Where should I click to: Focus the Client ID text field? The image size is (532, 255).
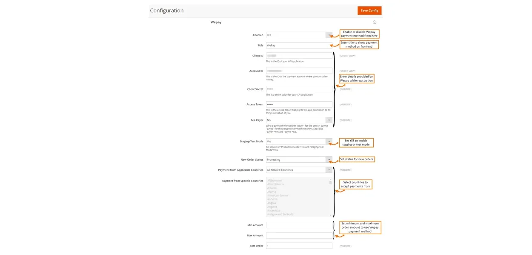pyautogui.click(x=299, y=56)
